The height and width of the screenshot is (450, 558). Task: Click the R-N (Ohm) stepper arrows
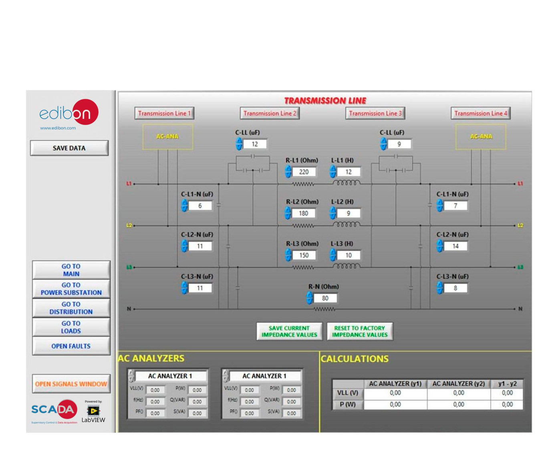click(309, 298)
